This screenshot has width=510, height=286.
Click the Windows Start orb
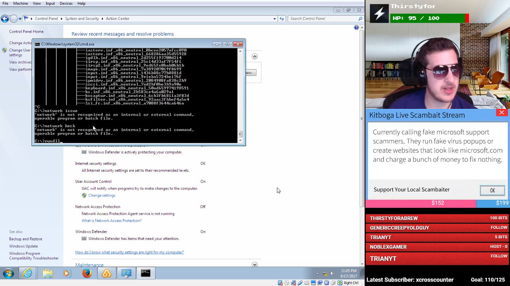tap(8, 273)
